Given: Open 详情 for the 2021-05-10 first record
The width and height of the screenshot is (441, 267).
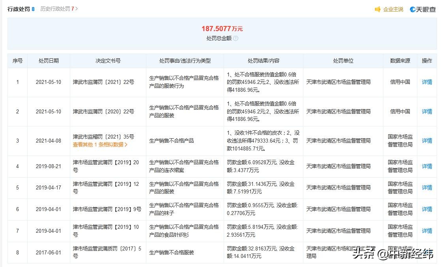Looking at the screenshot, I should click(x=427, y=82).
